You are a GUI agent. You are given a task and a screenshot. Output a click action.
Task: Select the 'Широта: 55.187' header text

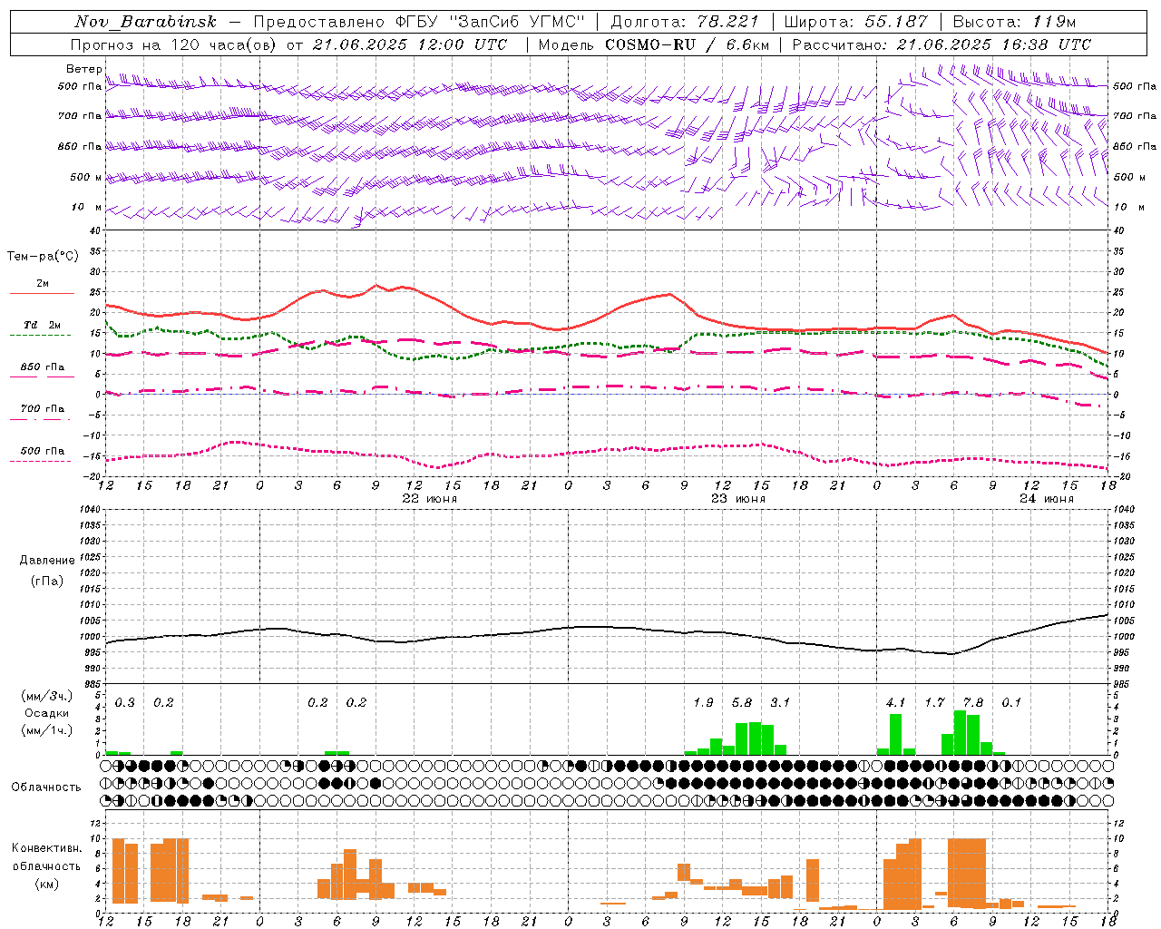[855, 22]
